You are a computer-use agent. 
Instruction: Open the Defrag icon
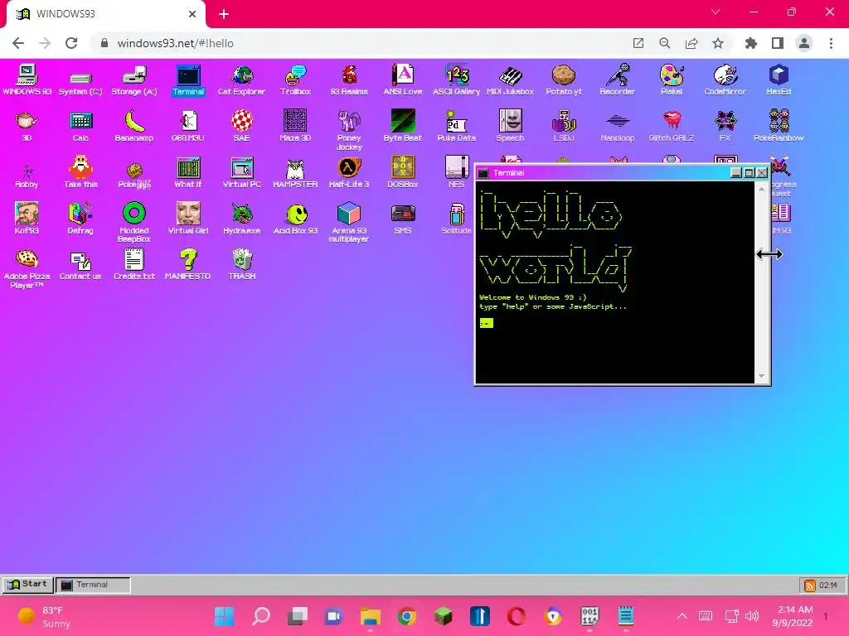click(80, 219)
